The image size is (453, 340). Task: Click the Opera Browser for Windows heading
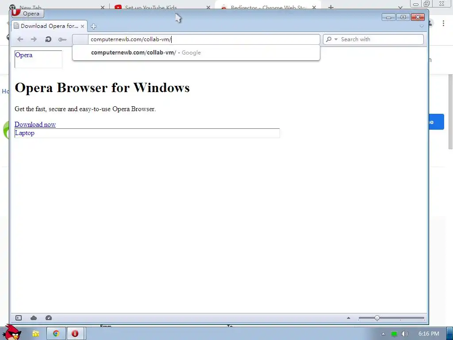pos(102,87)
